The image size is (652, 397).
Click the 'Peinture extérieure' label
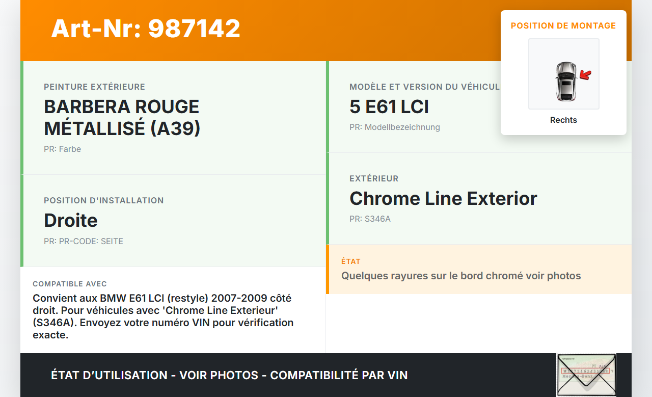tap(94, 87)
